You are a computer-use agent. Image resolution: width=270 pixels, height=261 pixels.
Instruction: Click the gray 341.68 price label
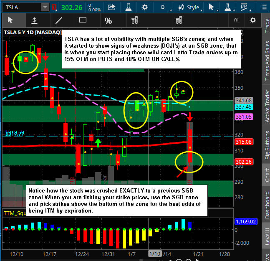pos(244,100)
